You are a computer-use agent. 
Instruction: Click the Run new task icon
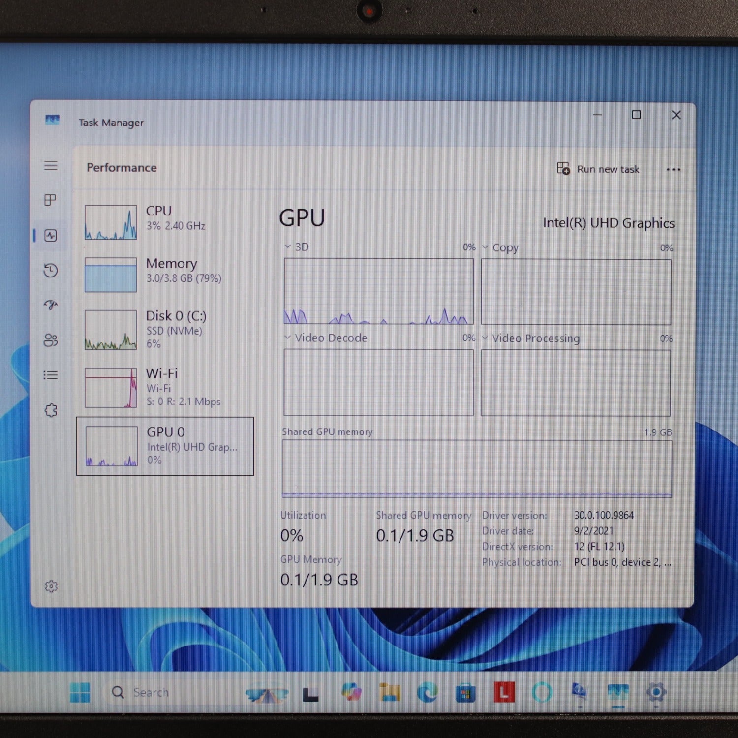[563, 168]
